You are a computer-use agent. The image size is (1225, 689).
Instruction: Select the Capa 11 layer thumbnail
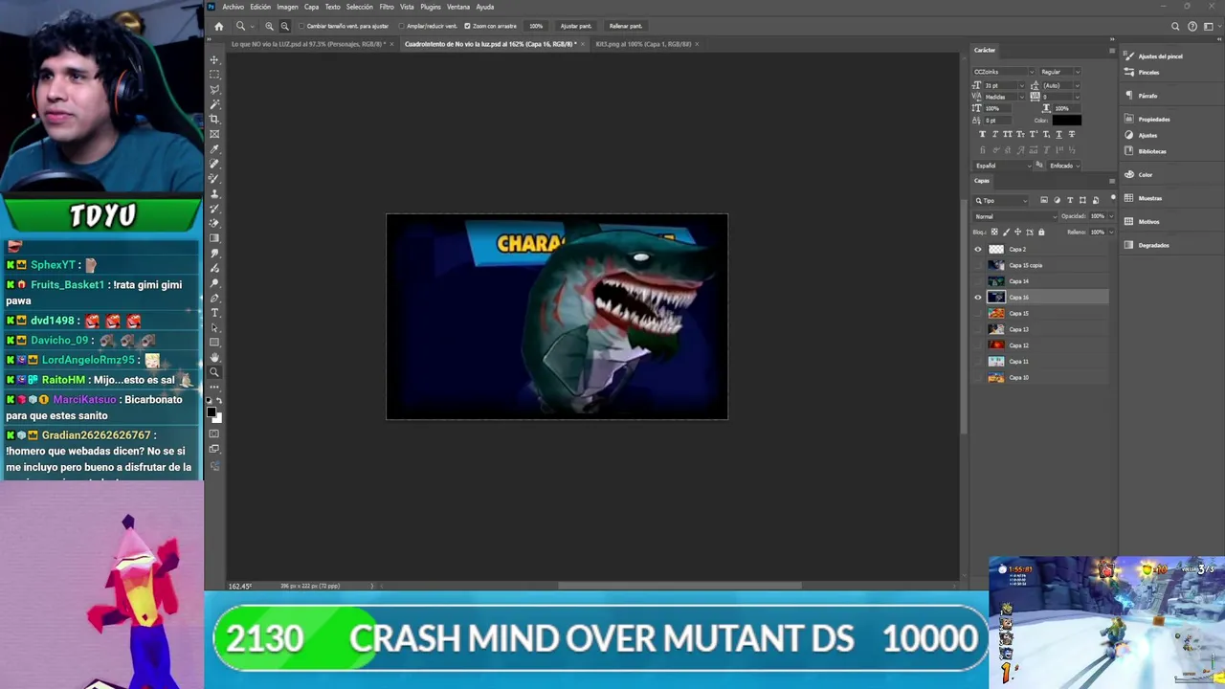point(996,362)
